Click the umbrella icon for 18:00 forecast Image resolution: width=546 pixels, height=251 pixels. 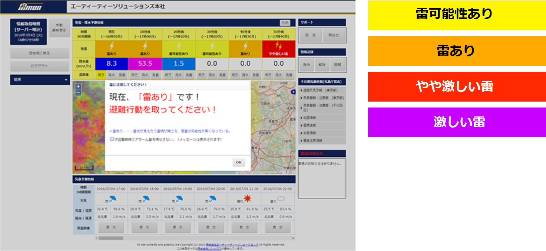tap(146, 199)
